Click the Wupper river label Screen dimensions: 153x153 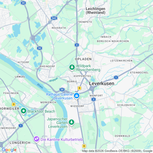pos(53,80)
